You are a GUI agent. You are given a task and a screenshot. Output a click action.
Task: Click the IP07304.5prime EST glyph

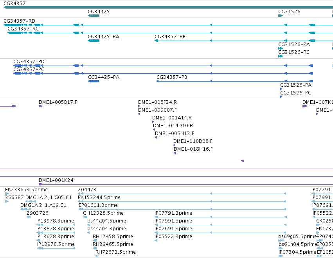281,256
